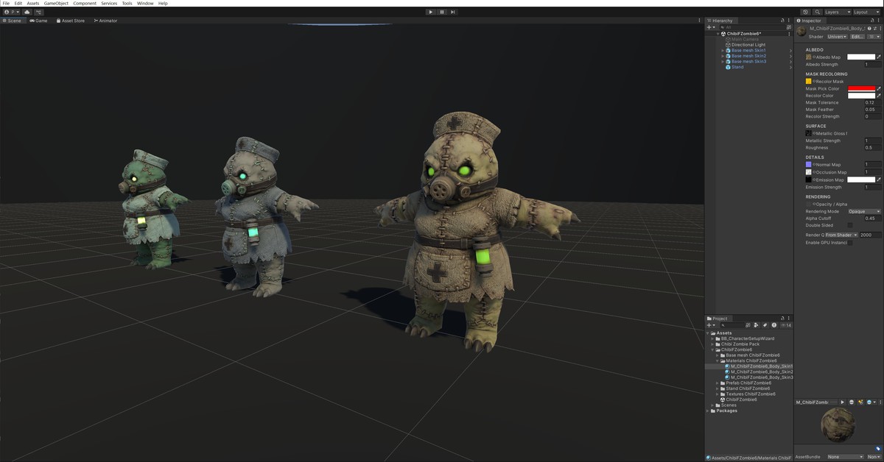Open the Shader selection dropdown
884x462 pixels.
click(x=838, y=36)
